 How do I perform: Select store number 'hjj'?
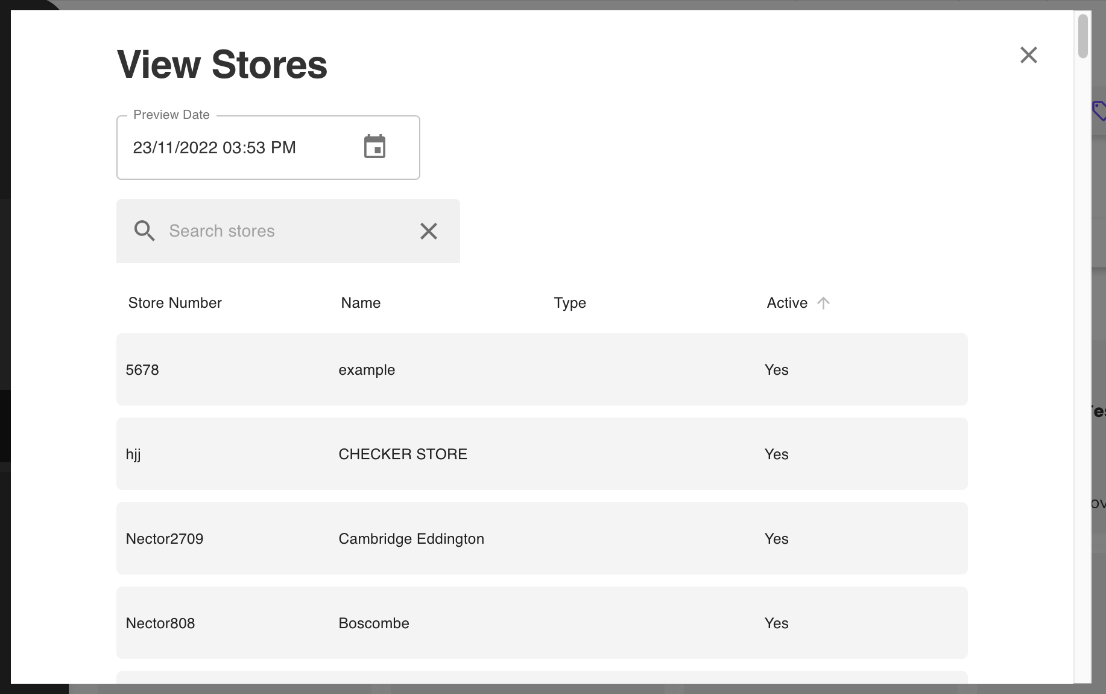coord(133,454)
